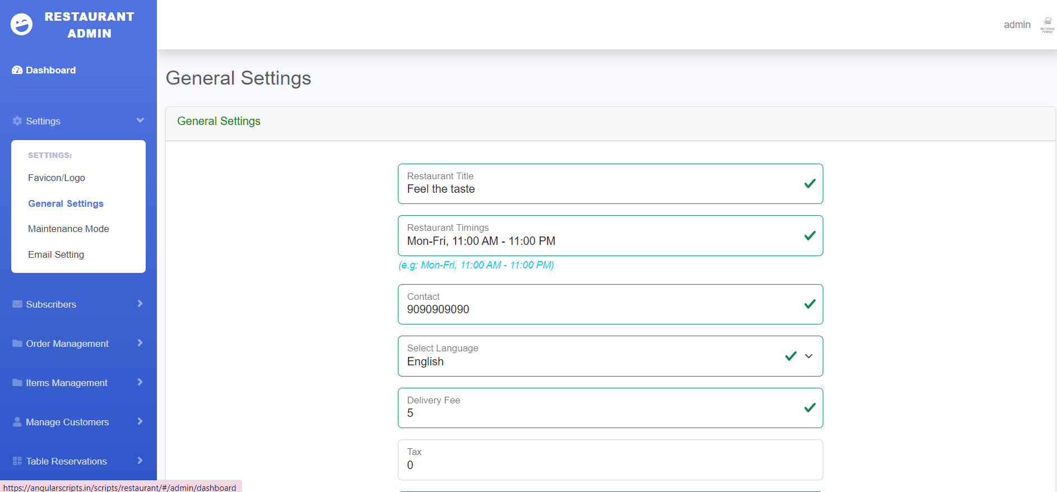Click the smiley face logo icon

point(21,25)
